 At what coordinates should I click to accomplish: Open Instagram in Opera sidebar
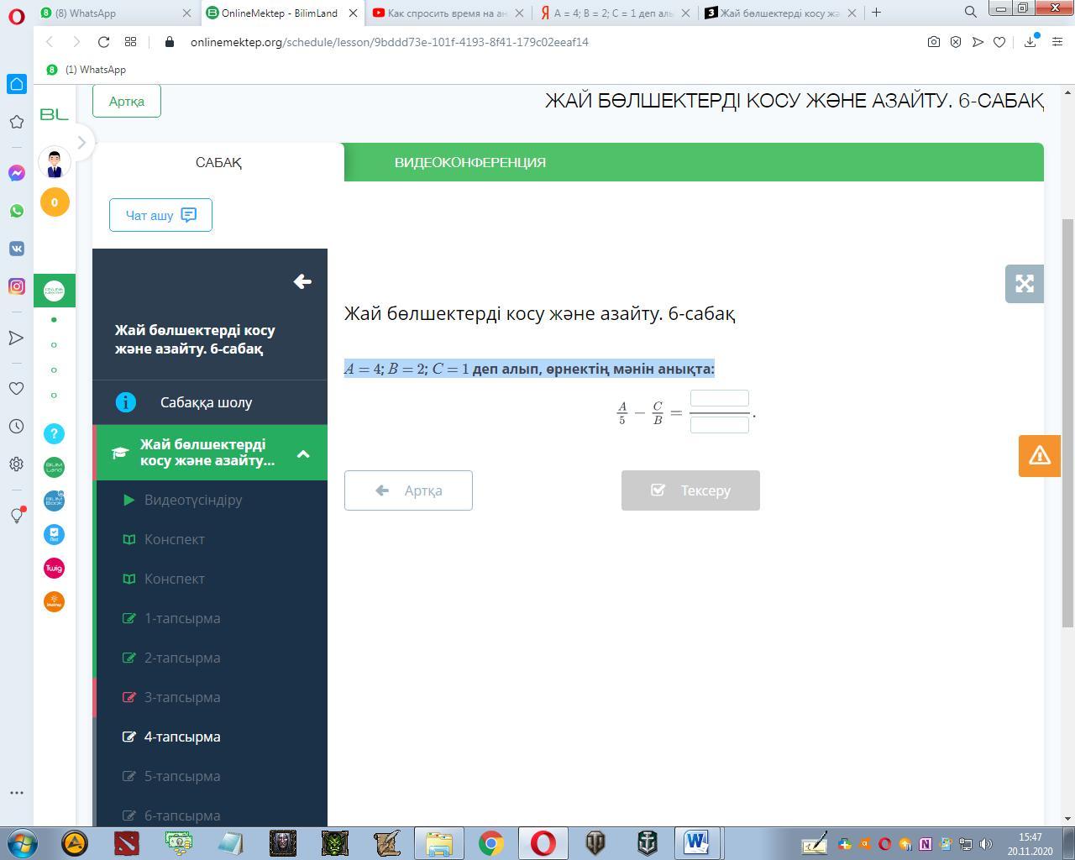coord(17,286)
